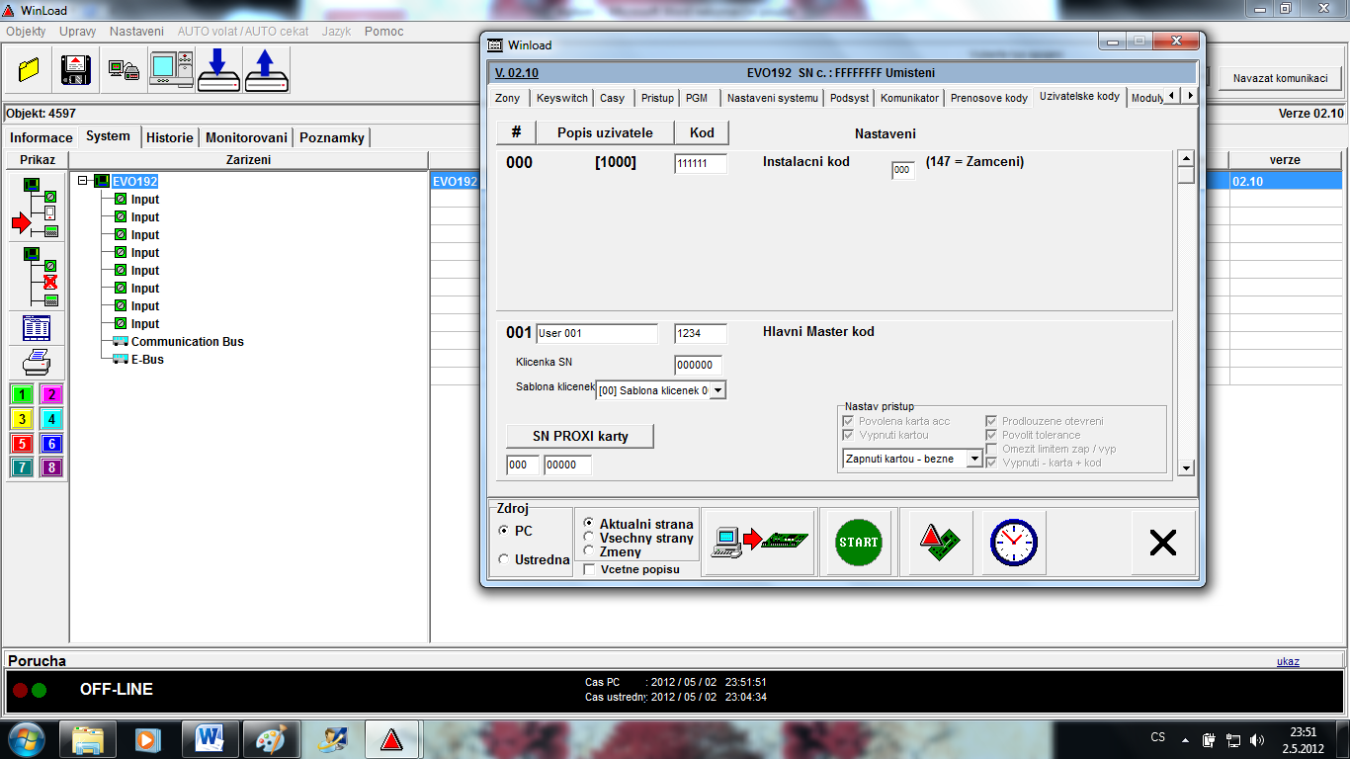Select the red partition 5 color square
This screenshot has width=1350, height=759.
click(22, 444)
